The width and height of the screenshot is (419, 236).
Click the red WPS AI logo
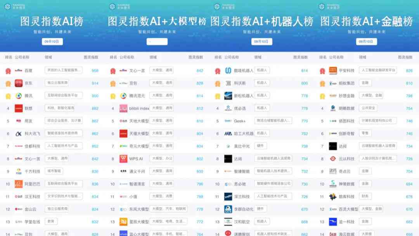click(123, 159)
